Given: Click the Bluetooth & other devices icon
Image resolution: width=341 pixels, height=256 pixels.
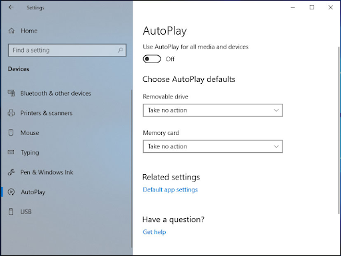Looking at the screenshot, I should coord(11,93).
